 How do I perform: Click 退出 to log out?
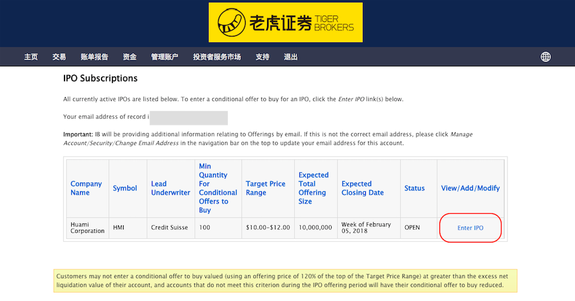point(290,57)
